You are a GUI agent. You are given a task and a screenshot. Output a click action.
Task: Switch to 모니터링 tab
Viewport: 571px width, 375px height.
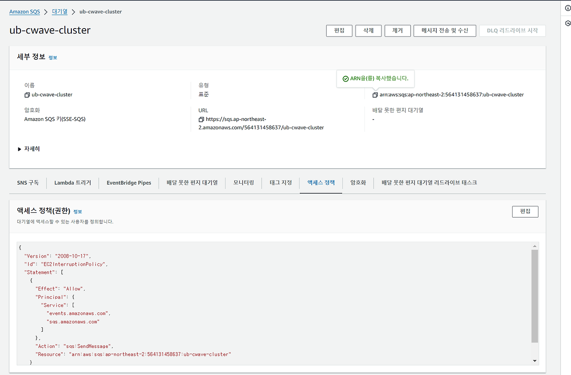pyautogui.click(x=244, y=183)
